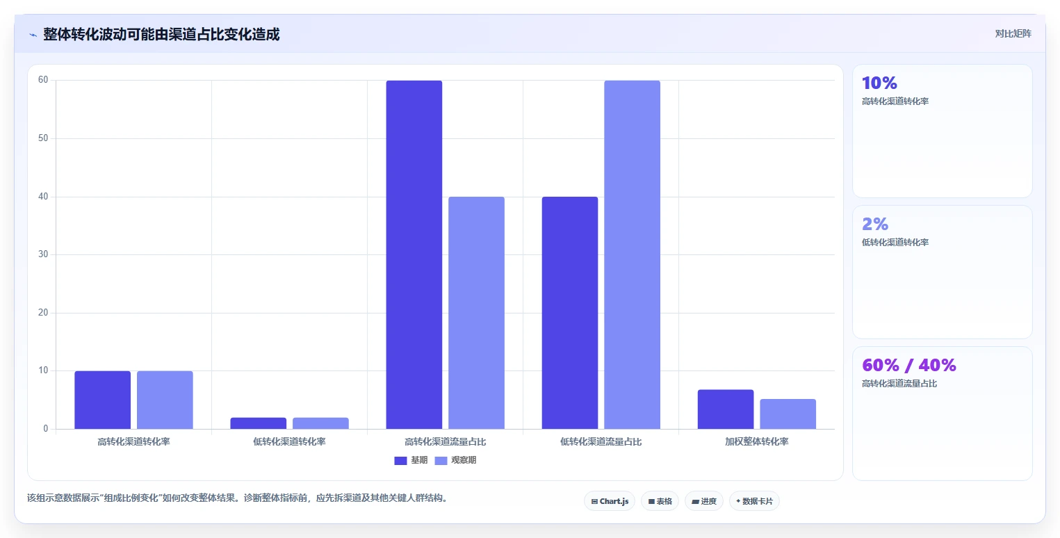Click the 基期 bar for 高转化渠道转化率
This screenshot has height=538, width=1060.
coord(103,400)
